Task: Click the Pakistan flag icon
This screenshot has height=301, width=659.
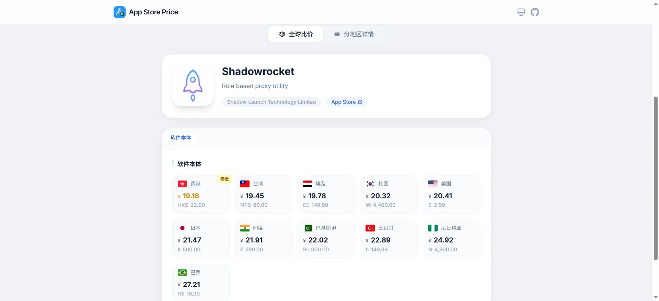Action: (308, 228)
